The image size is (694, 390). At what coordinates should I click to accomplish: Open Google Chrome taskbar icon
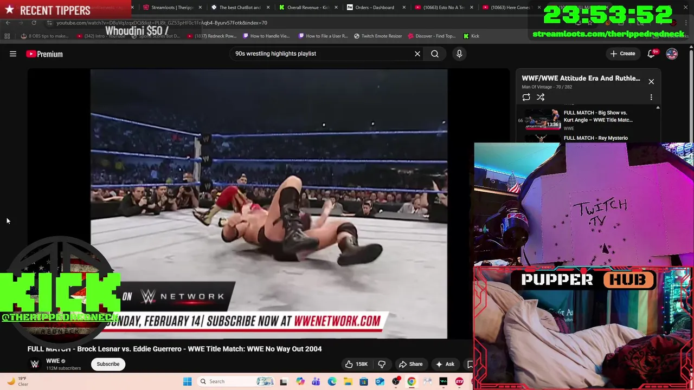(412, 381)
